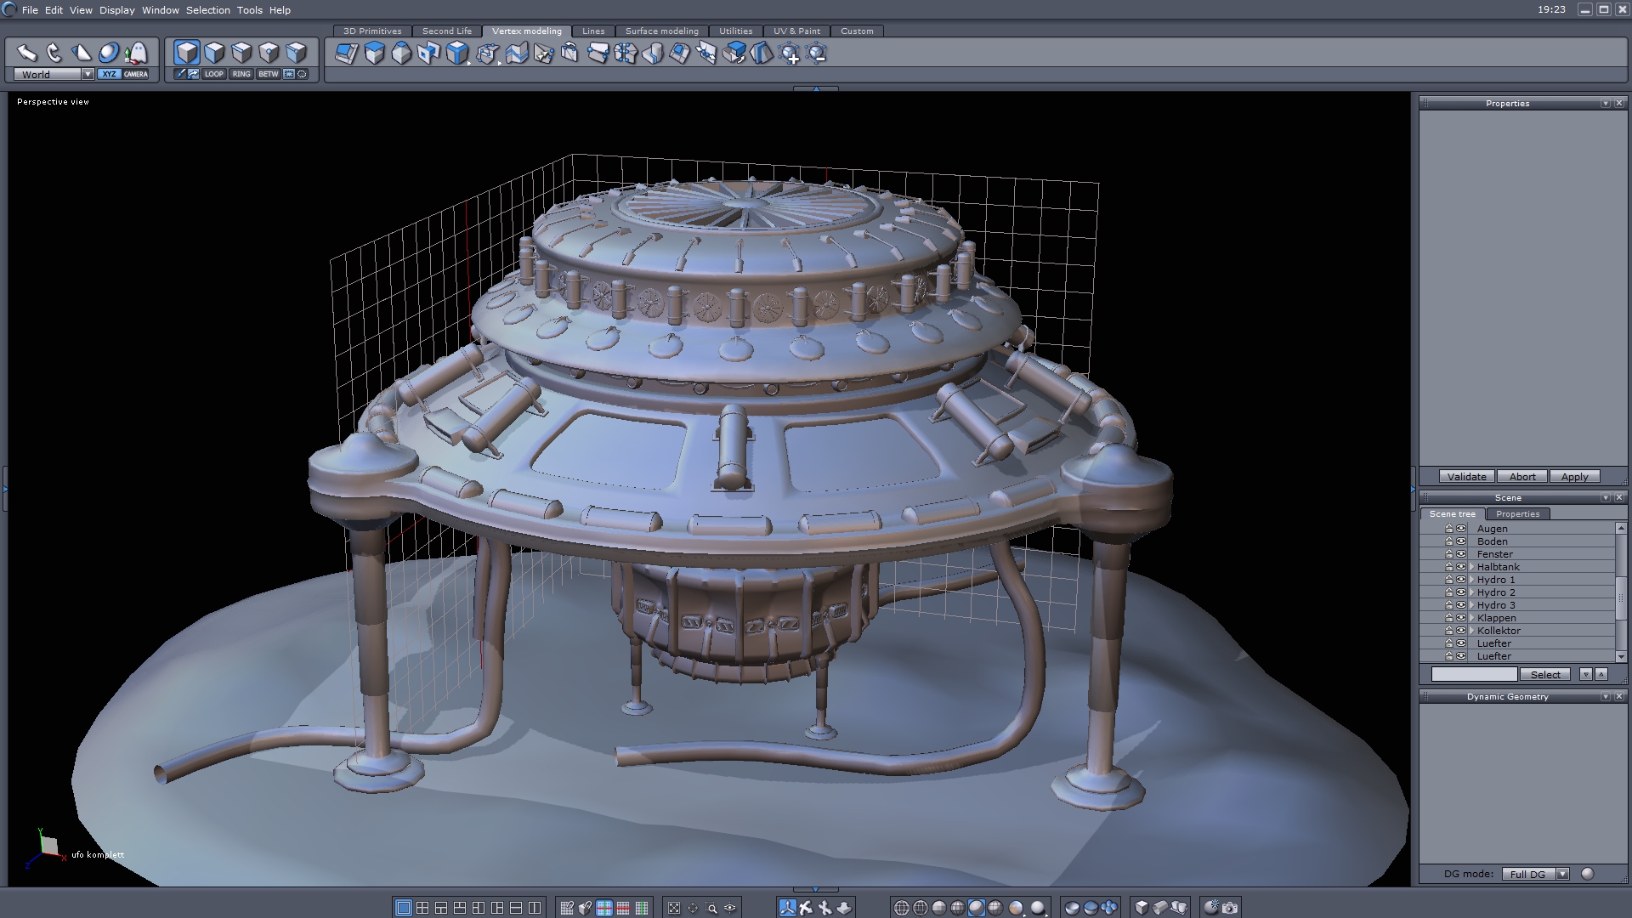Click the magnifier zoom icon in bottom bar

click(712, 908)
